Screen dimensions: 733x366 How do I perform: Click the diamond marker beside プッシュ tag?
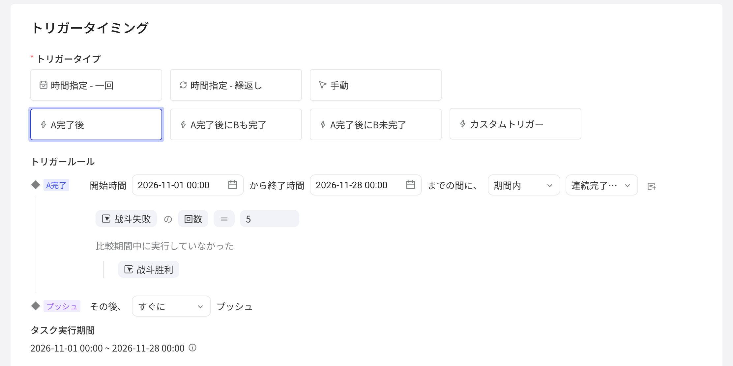tap(36, 306)
